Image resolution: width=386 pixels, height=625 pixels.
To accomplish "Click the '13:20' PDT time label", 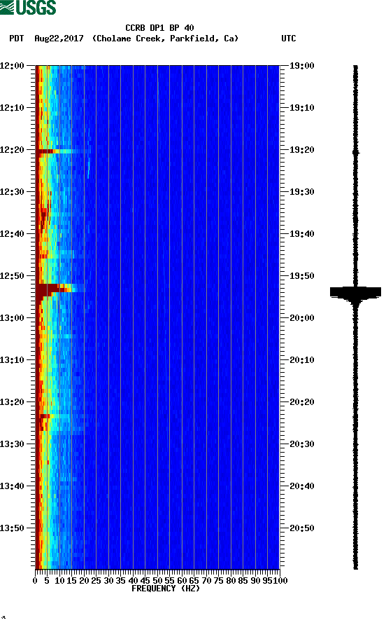I will click(x=12, y=402).
